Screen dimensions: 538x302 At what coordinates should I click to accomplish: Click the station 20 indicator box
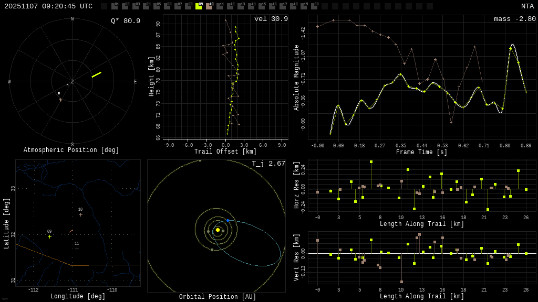(x=314, y=6)
